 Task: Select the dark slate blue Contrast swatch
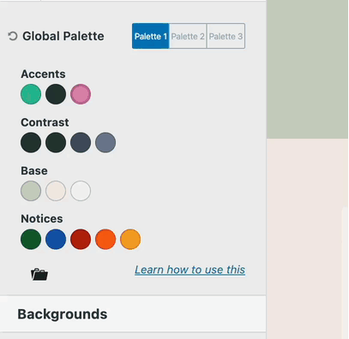click(81, 142)
